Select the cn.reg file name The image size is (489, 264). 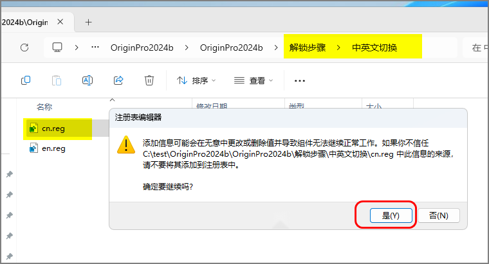click(x=53, y=128)
